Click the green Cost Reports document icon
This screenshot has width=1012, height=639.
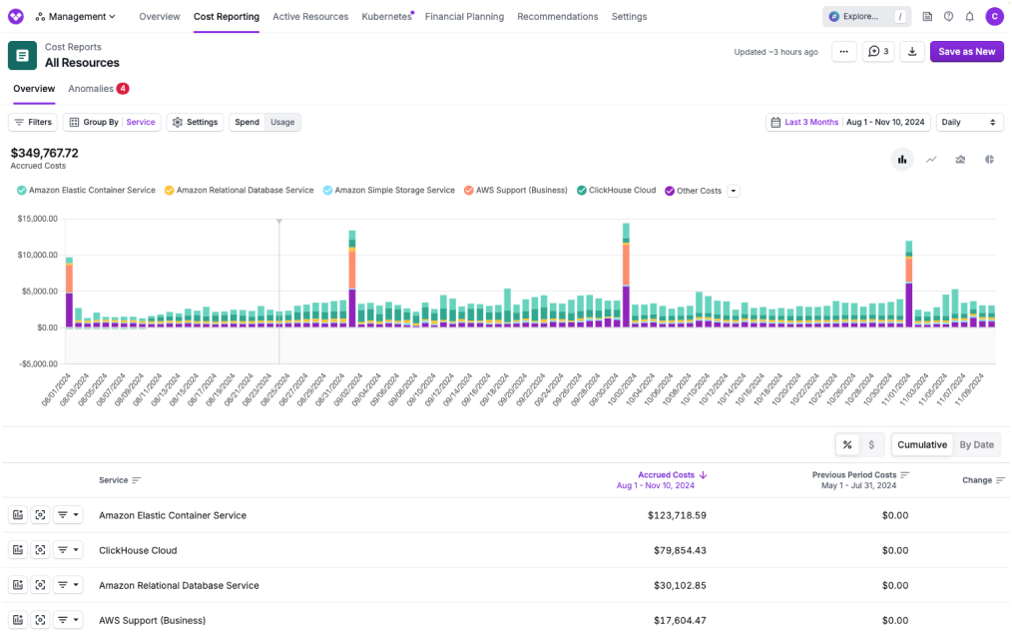(x=22, y=56)
